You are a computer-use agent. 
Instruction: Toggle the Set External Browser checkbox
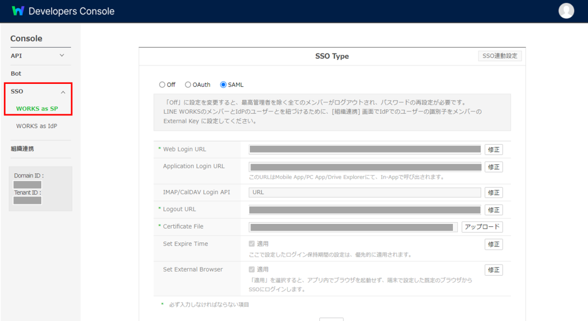point(252,269)
